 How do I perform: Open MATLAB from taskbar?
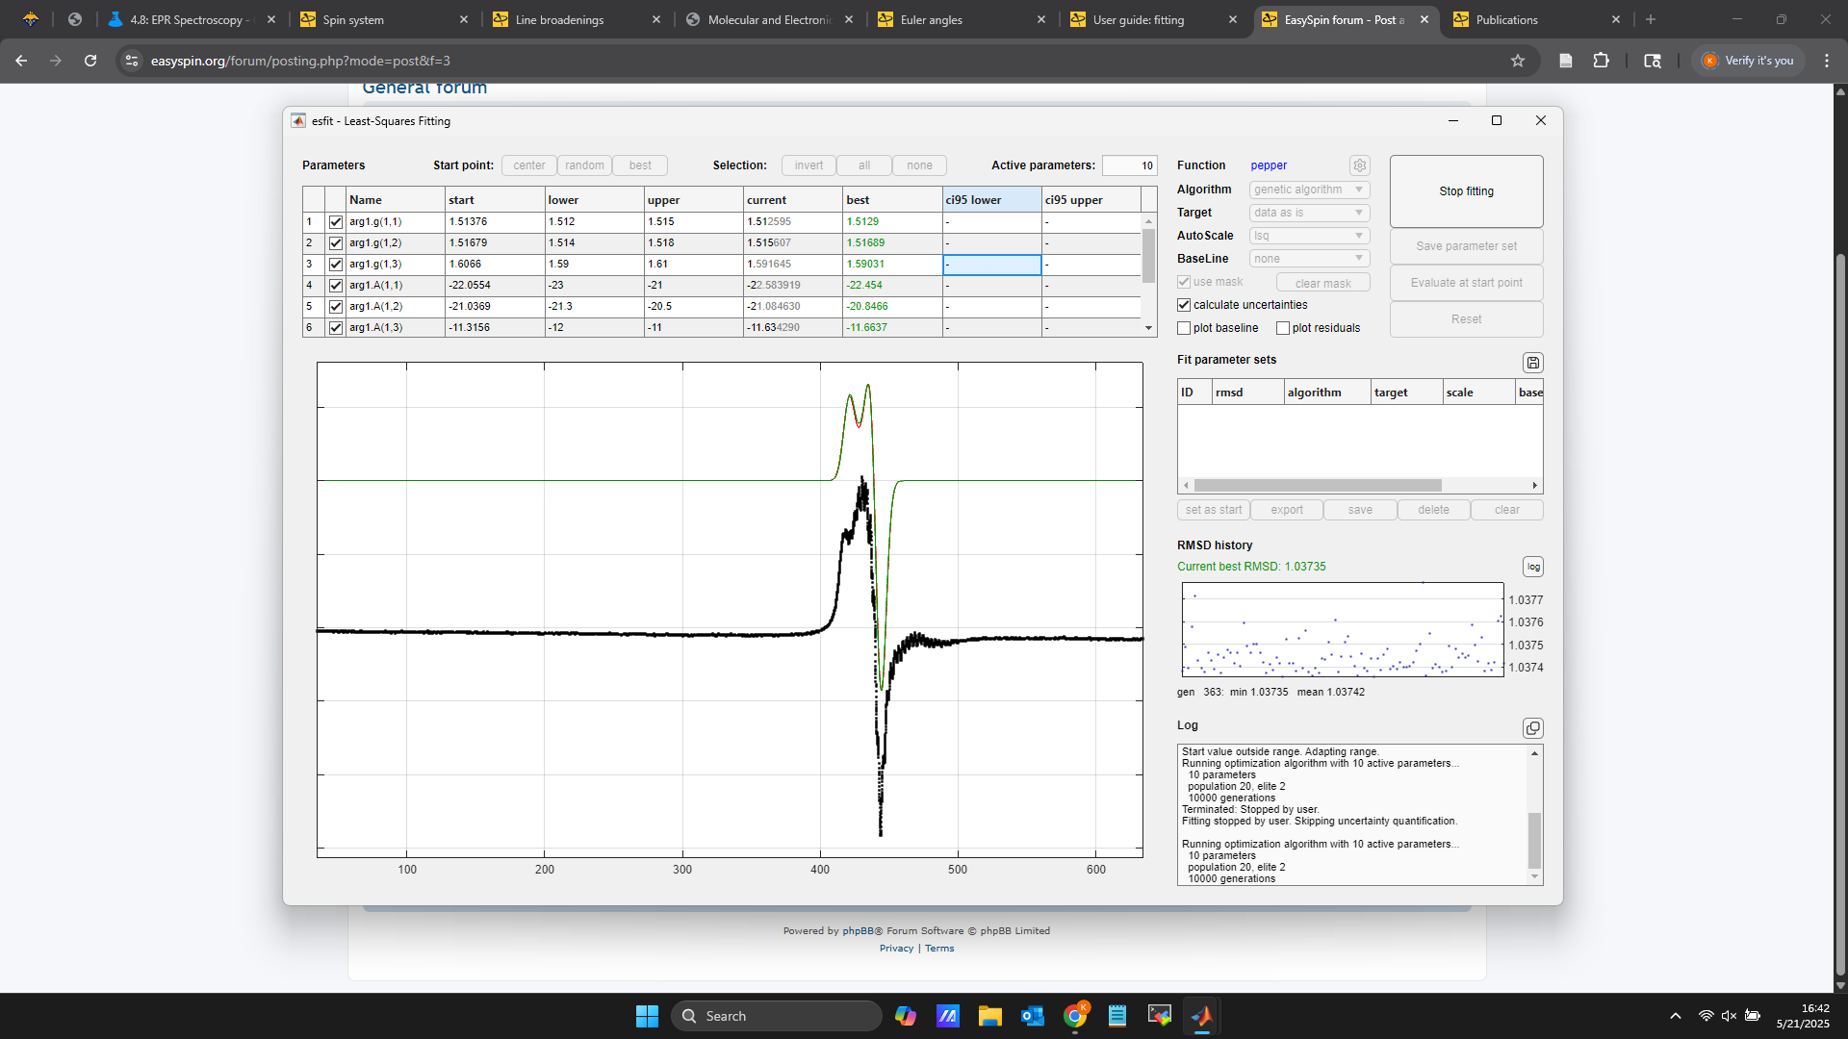[1202, 1016]
